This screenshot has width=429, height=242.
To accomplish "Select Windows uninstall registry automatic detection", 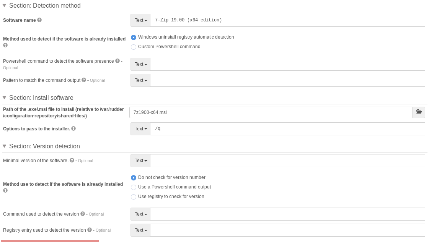I will 134,37.
